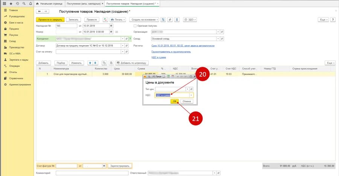Switch to Начальная страница tab
Viewport: 339px width, 176px height.
(x=49, y=4)
